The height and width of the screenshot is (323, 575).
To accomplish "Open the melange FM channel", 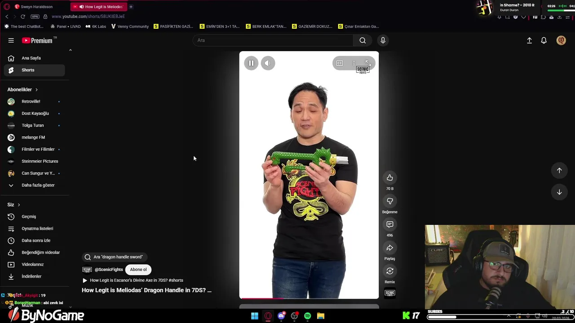I will 34,137.
